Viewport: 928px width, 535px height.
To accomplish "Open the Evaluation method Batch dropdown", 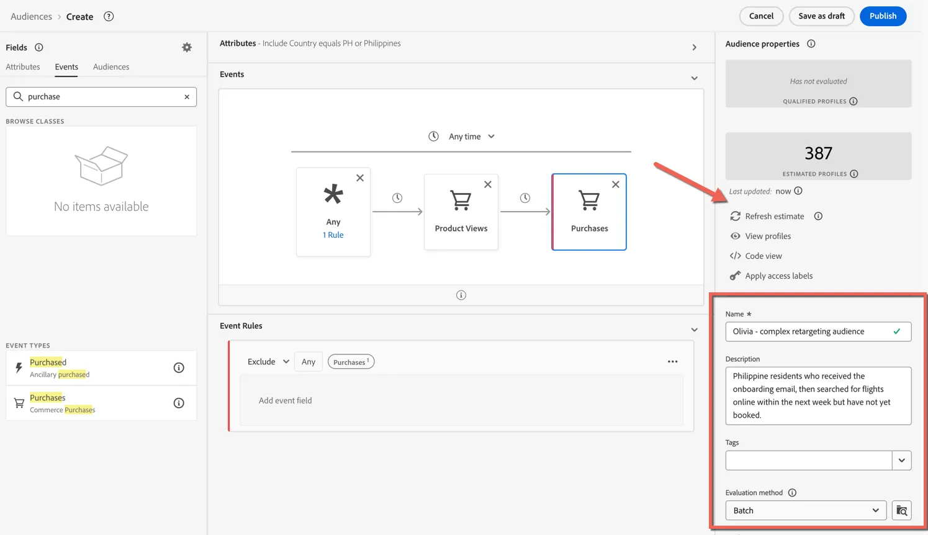I will click(x=806, y=511).
